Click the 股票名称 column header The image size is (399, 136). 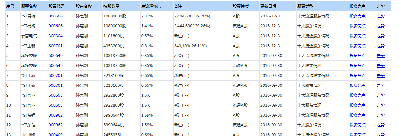33,6
